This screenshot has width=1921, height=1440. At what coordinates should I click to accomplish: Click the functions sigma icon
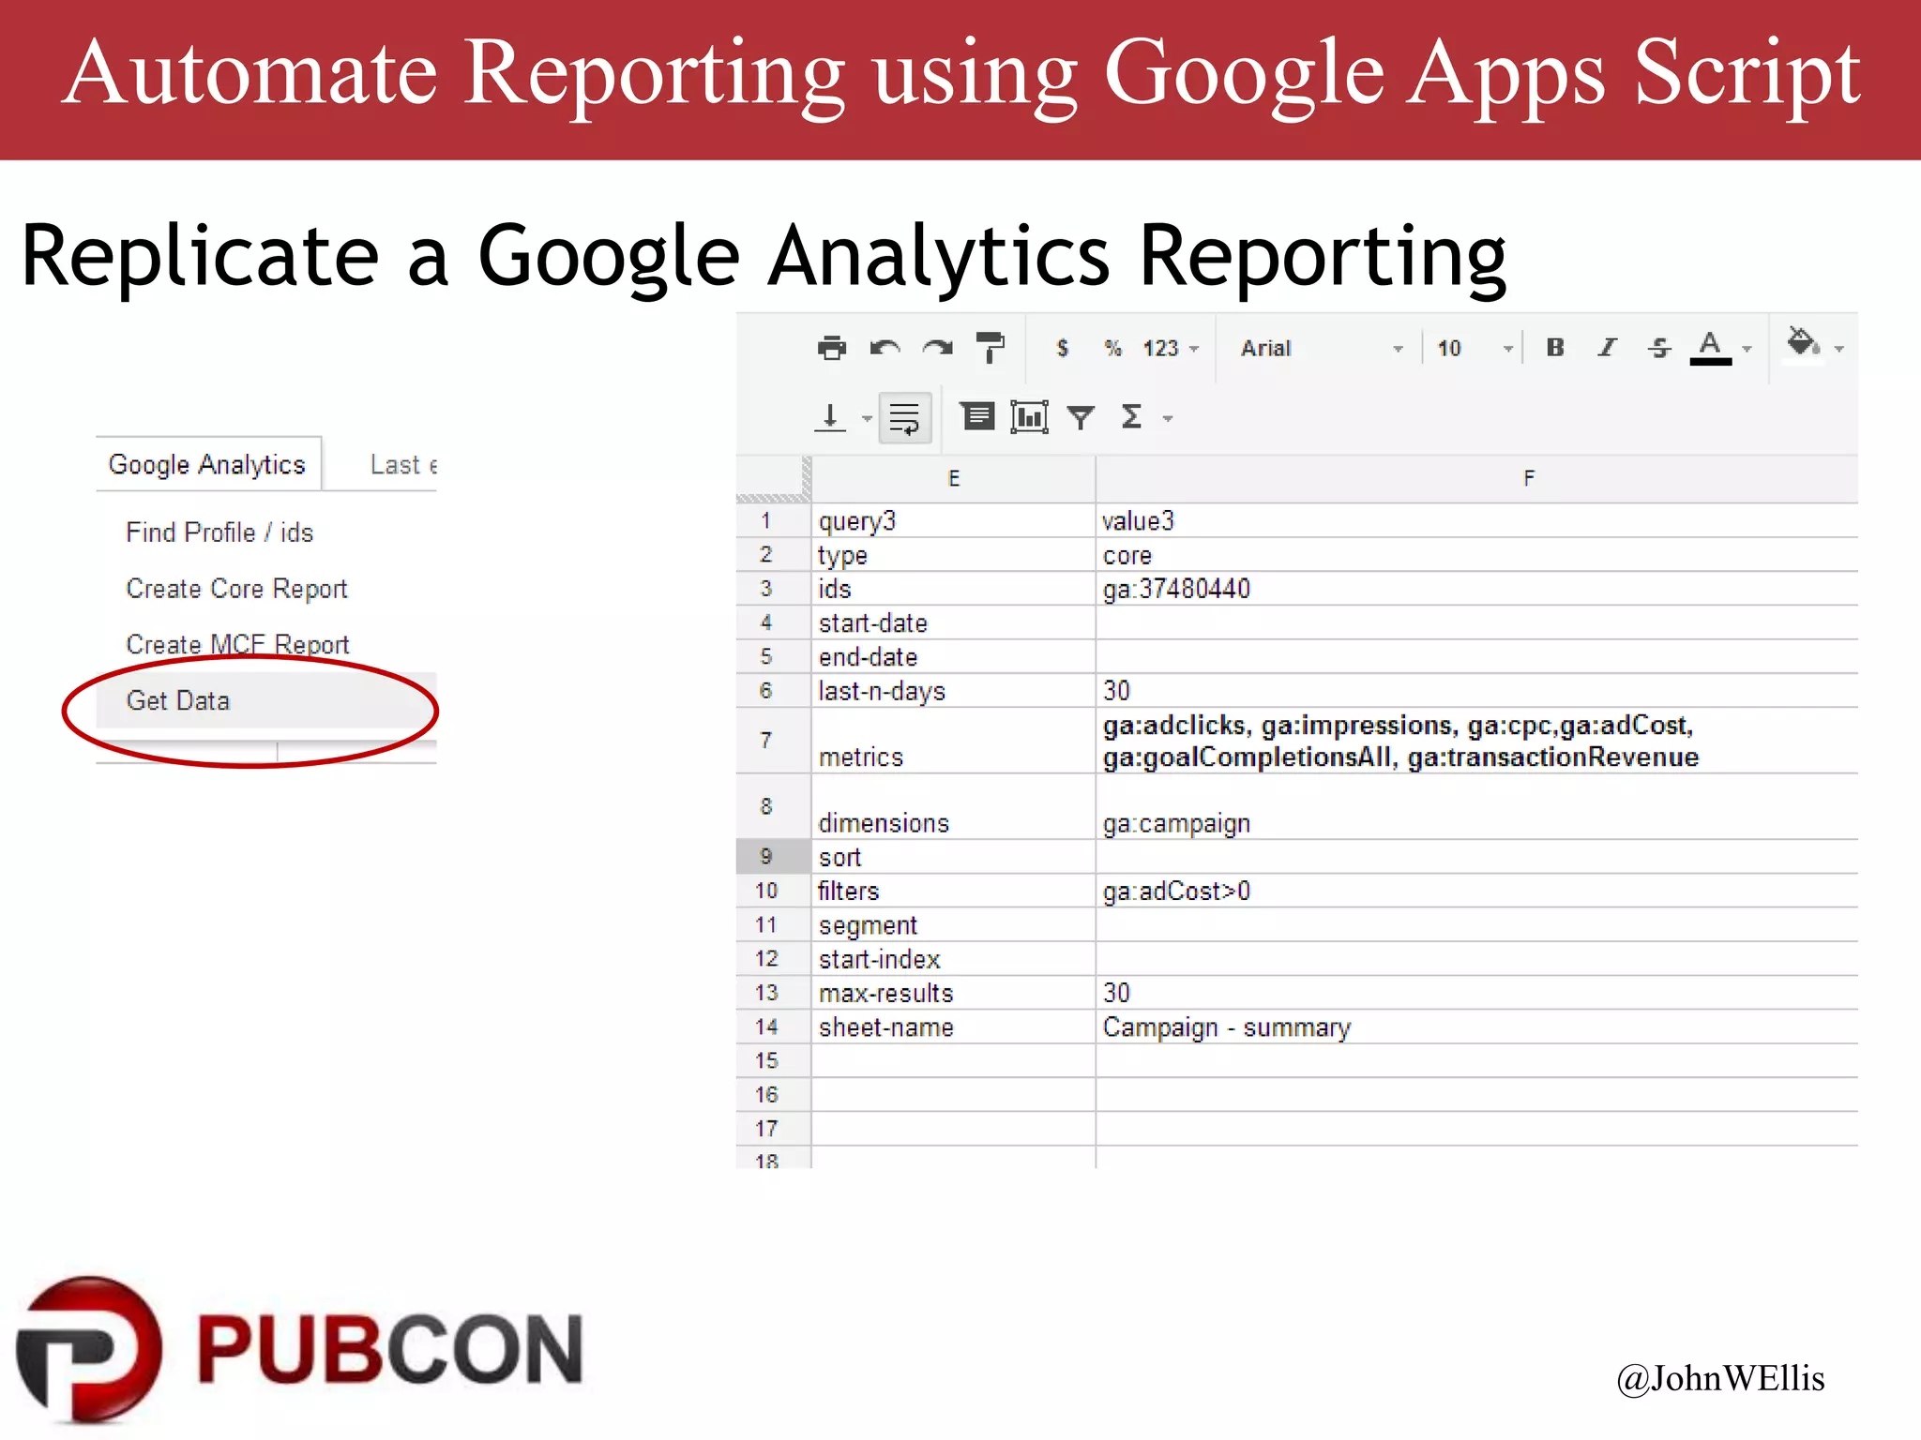pyautogui.click(x=1132, y=417)
